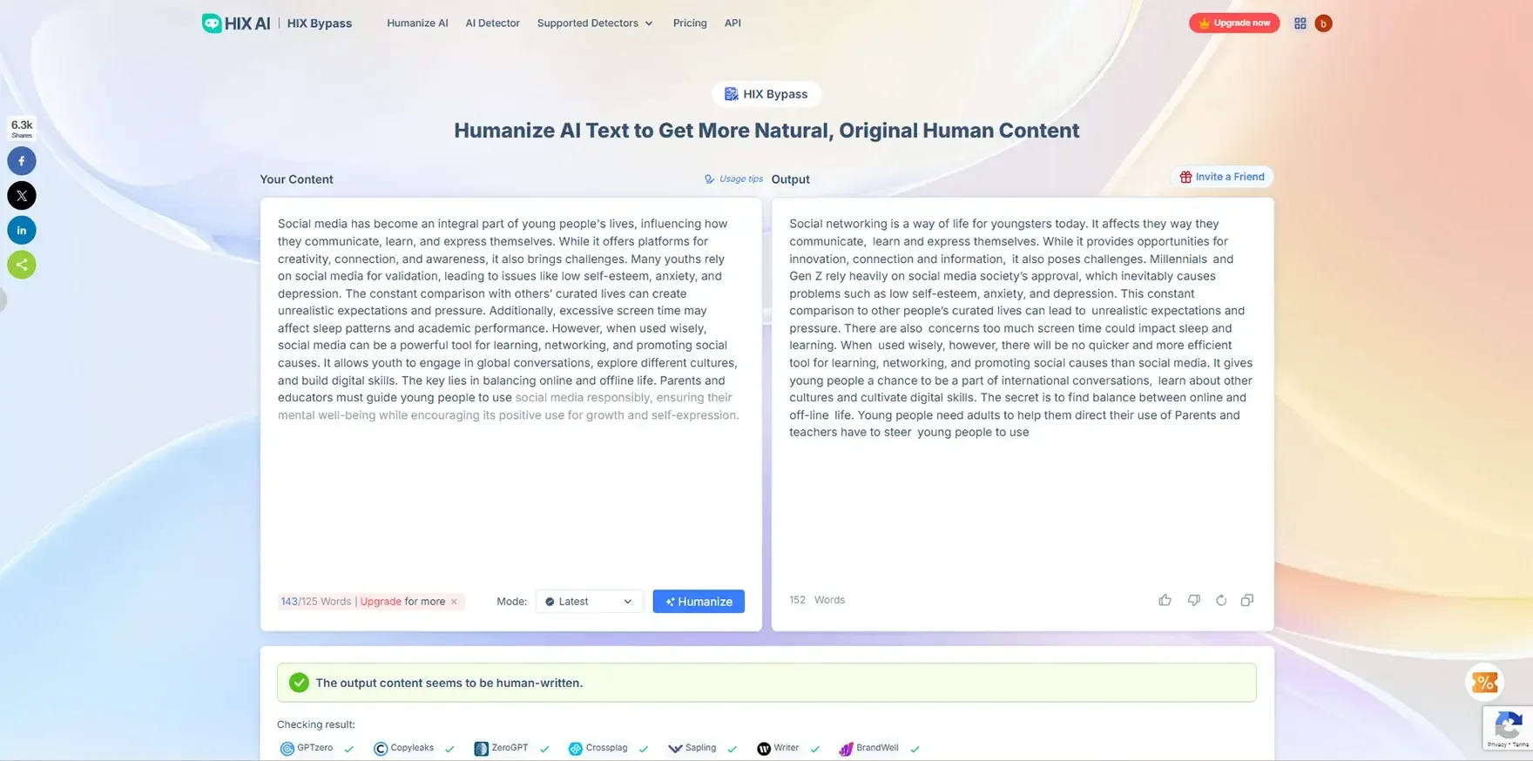1533x761 pixels.
Task: Click the ZeroGPT detector result
Action: coord(511,748)
